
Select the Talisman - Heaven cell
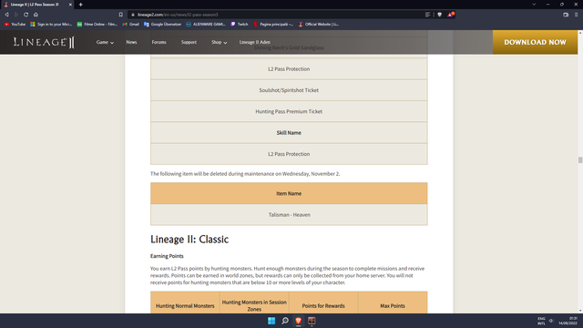pos(289,215)
